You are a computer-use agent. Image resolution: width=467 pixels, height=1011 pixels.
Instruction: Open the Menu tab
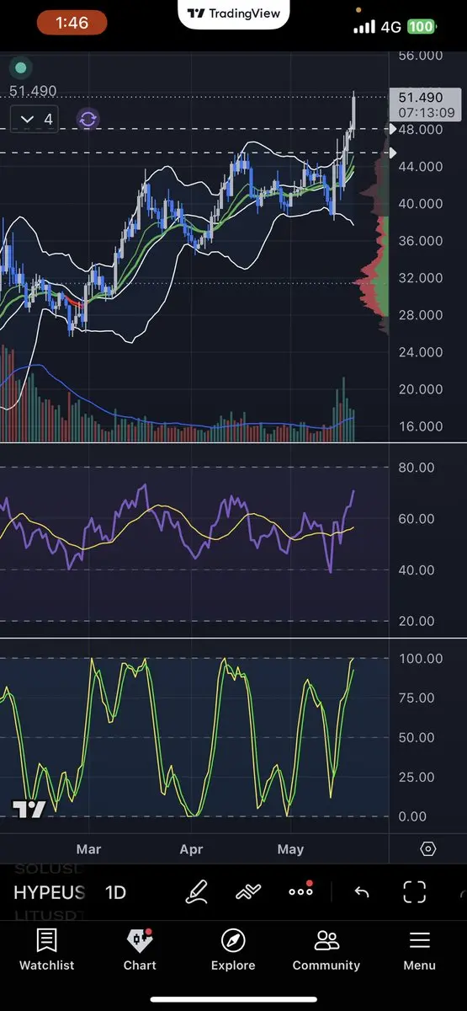(419, 950)
